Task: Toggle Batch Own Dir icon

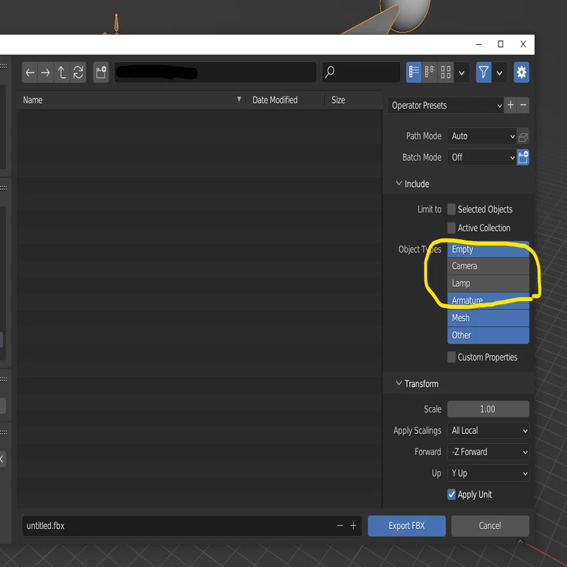Action: [523, 157]
